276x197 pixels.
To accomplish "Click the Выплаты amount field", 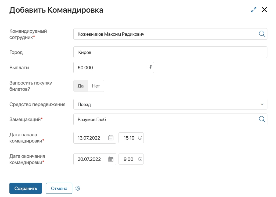I will [112, 68].
